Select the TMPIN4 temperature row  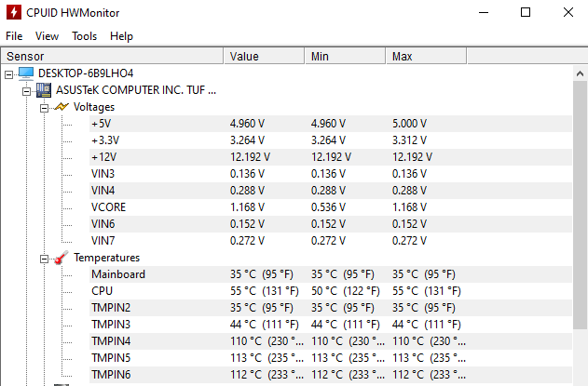tap(331, 341)
